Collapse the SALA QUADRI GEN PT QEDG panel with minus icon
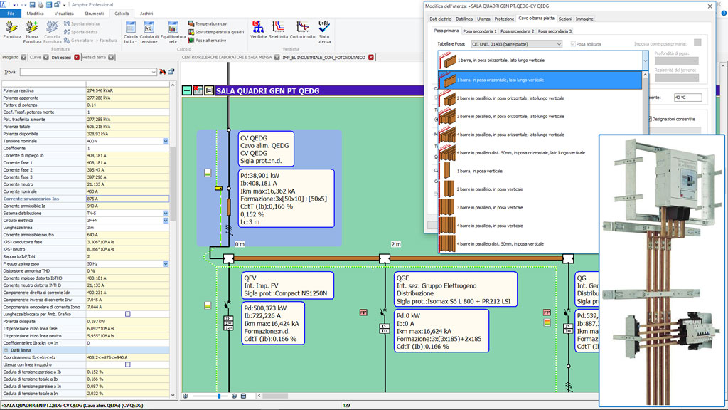 187,90
